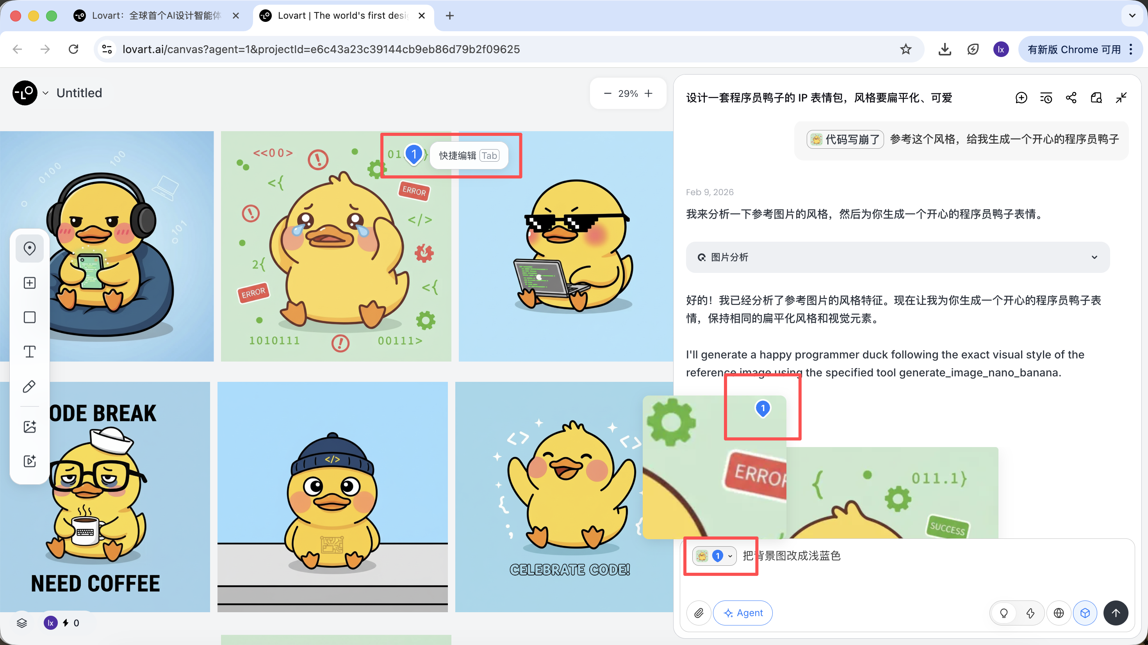Pick the pencil drawing tool
The width and height of the screenshot is (1148, 645).
(29, 387)
